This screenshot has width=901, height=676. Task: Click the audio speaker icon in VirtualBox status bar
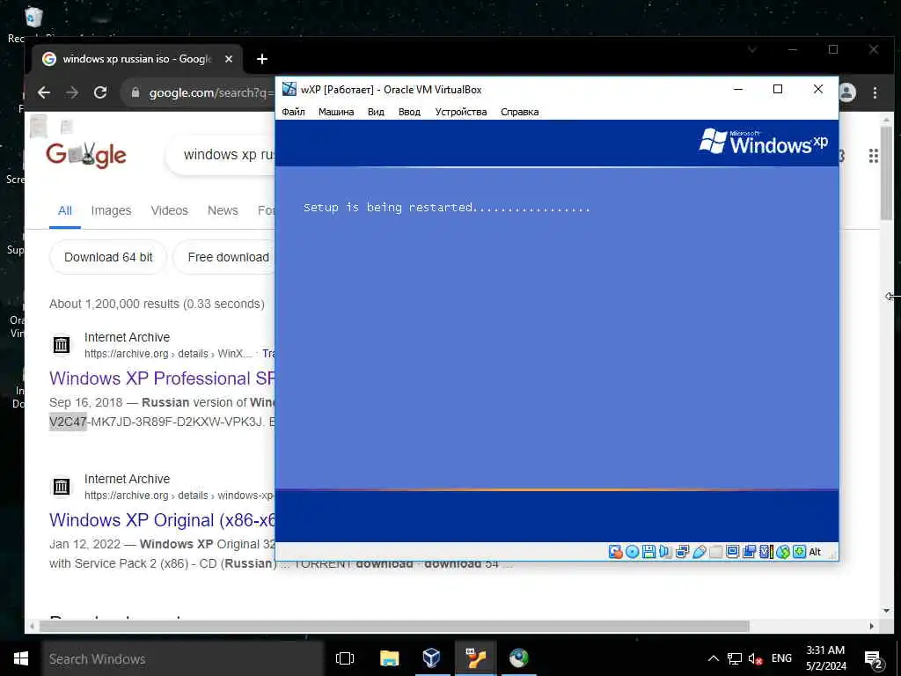(665, 552)
